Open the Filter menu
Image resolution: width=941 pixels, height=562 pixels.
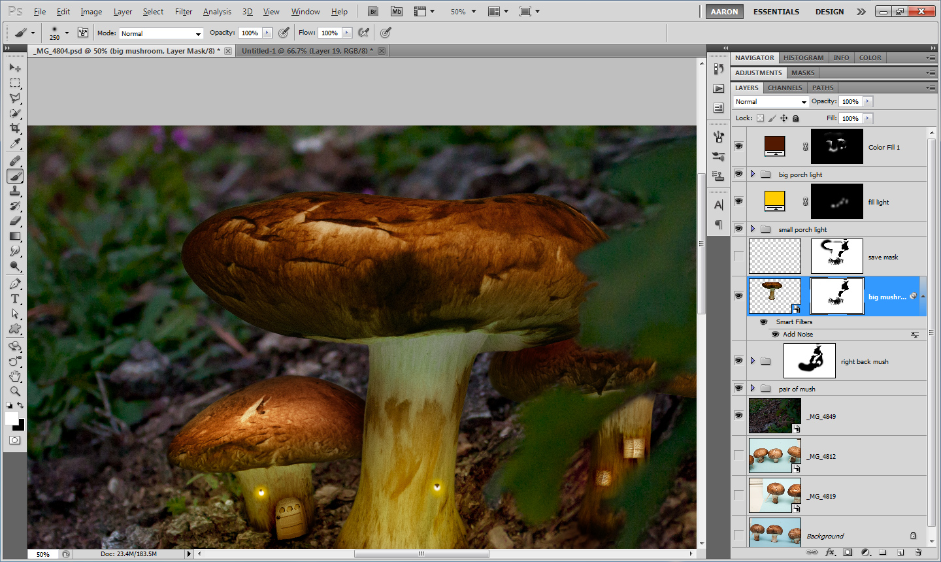coord(184,12)
